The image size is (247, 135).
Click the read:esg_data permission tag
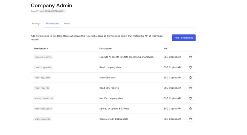42,77
